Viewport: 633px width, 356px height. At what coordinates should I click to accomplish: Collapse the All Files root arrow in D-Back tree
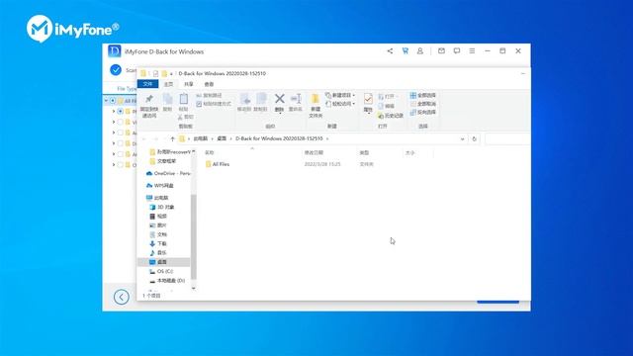[x=107, y=101]
